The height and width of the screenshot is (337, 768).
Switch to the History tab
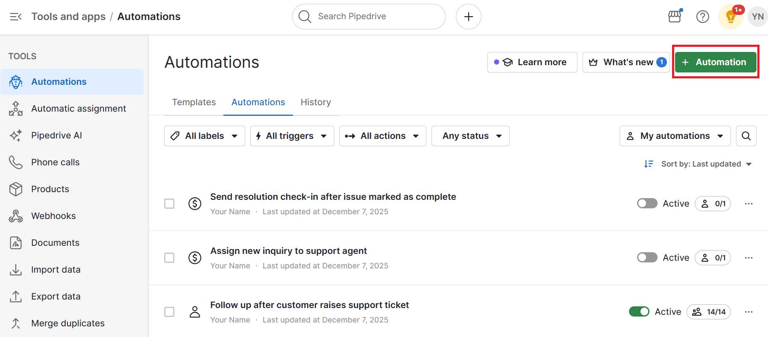(x=316, y=102)
